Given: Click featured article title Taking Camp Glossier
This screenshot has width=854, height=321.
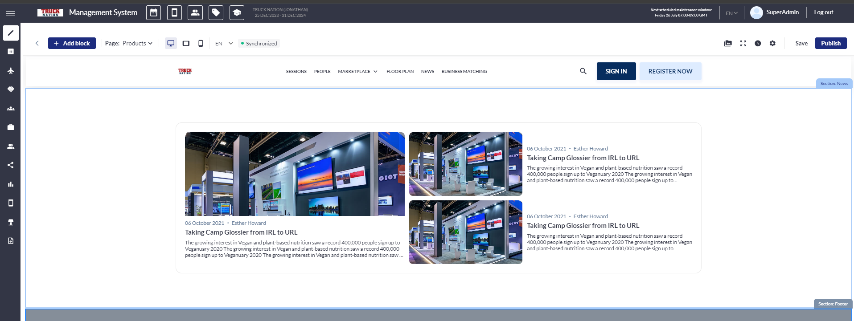Looking at the screenshot, I should [241, 232].
